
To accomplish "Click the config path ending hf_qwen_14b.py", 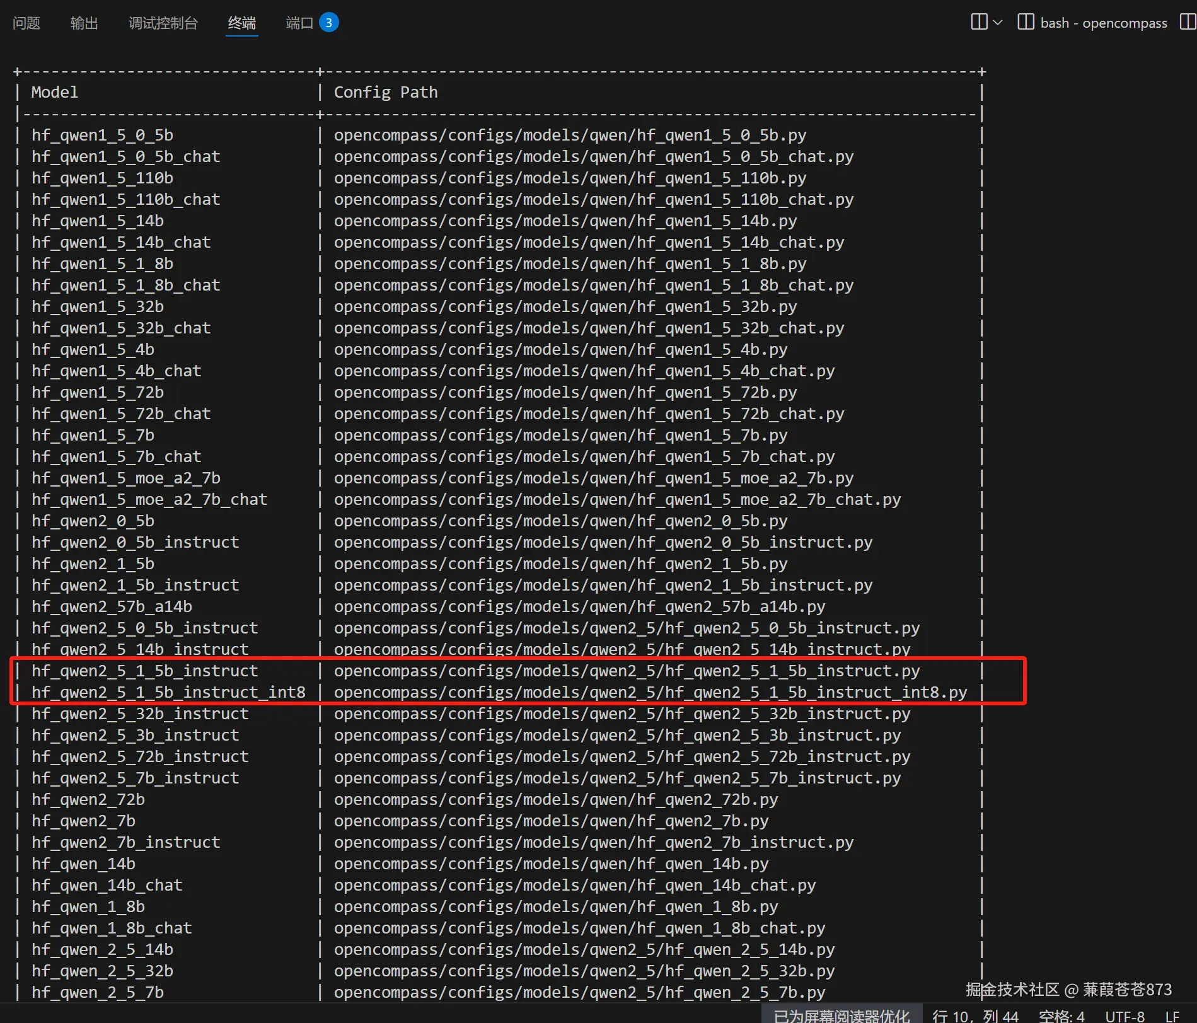I will click(552, 864).
